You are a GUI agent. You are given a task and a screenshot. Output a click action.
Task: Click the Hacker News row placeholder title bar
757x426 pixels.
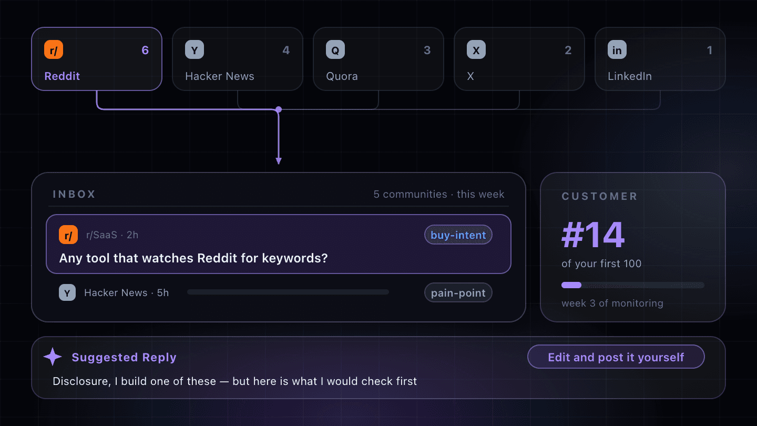(x=288, y=292)
